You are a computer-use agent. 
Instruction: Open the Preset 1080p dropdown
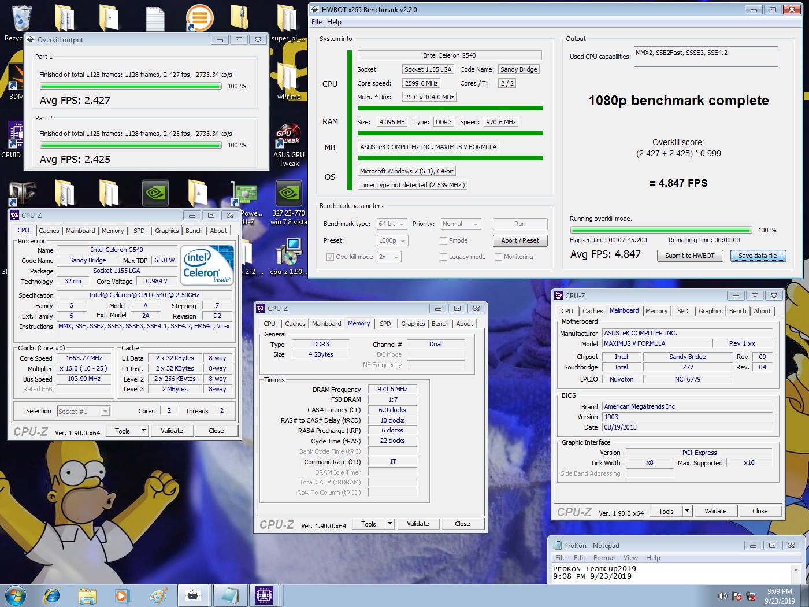point(392,240)
